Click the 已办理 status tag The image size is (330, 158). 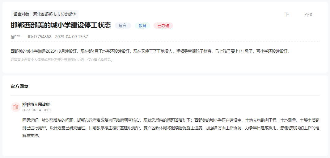tap(163, 26)
